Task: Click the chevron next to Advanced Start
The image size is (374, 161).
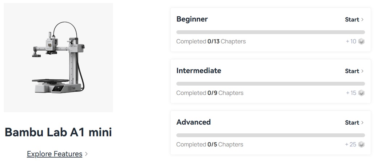Action: pos(362,123)
